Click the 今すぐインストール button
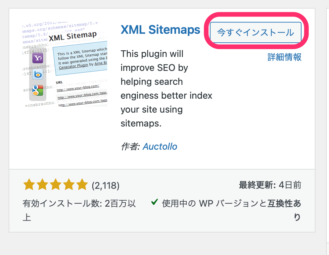The width and height of the screenshot is (329, 255). (256, 32)
